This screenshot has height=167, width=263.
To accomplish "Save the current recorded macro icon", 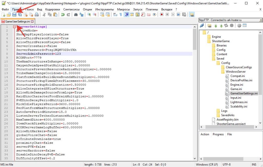I will (184, 15).
